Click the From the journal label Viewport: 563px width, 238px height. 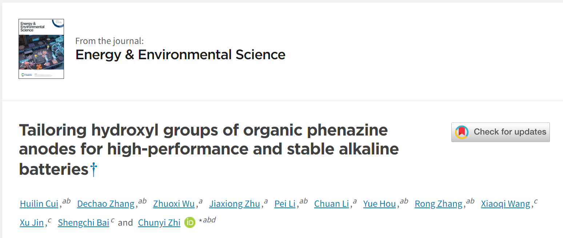click(109, 41)
